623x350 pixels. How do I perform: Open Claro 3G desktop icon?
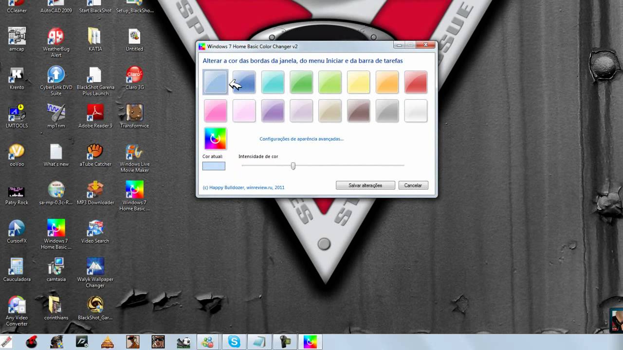[134, 78]
